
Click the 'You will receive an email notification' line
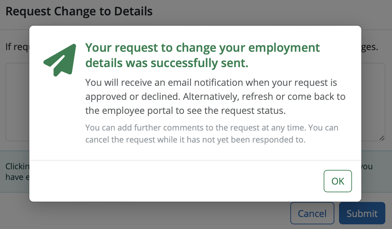[x=211, y=82]
